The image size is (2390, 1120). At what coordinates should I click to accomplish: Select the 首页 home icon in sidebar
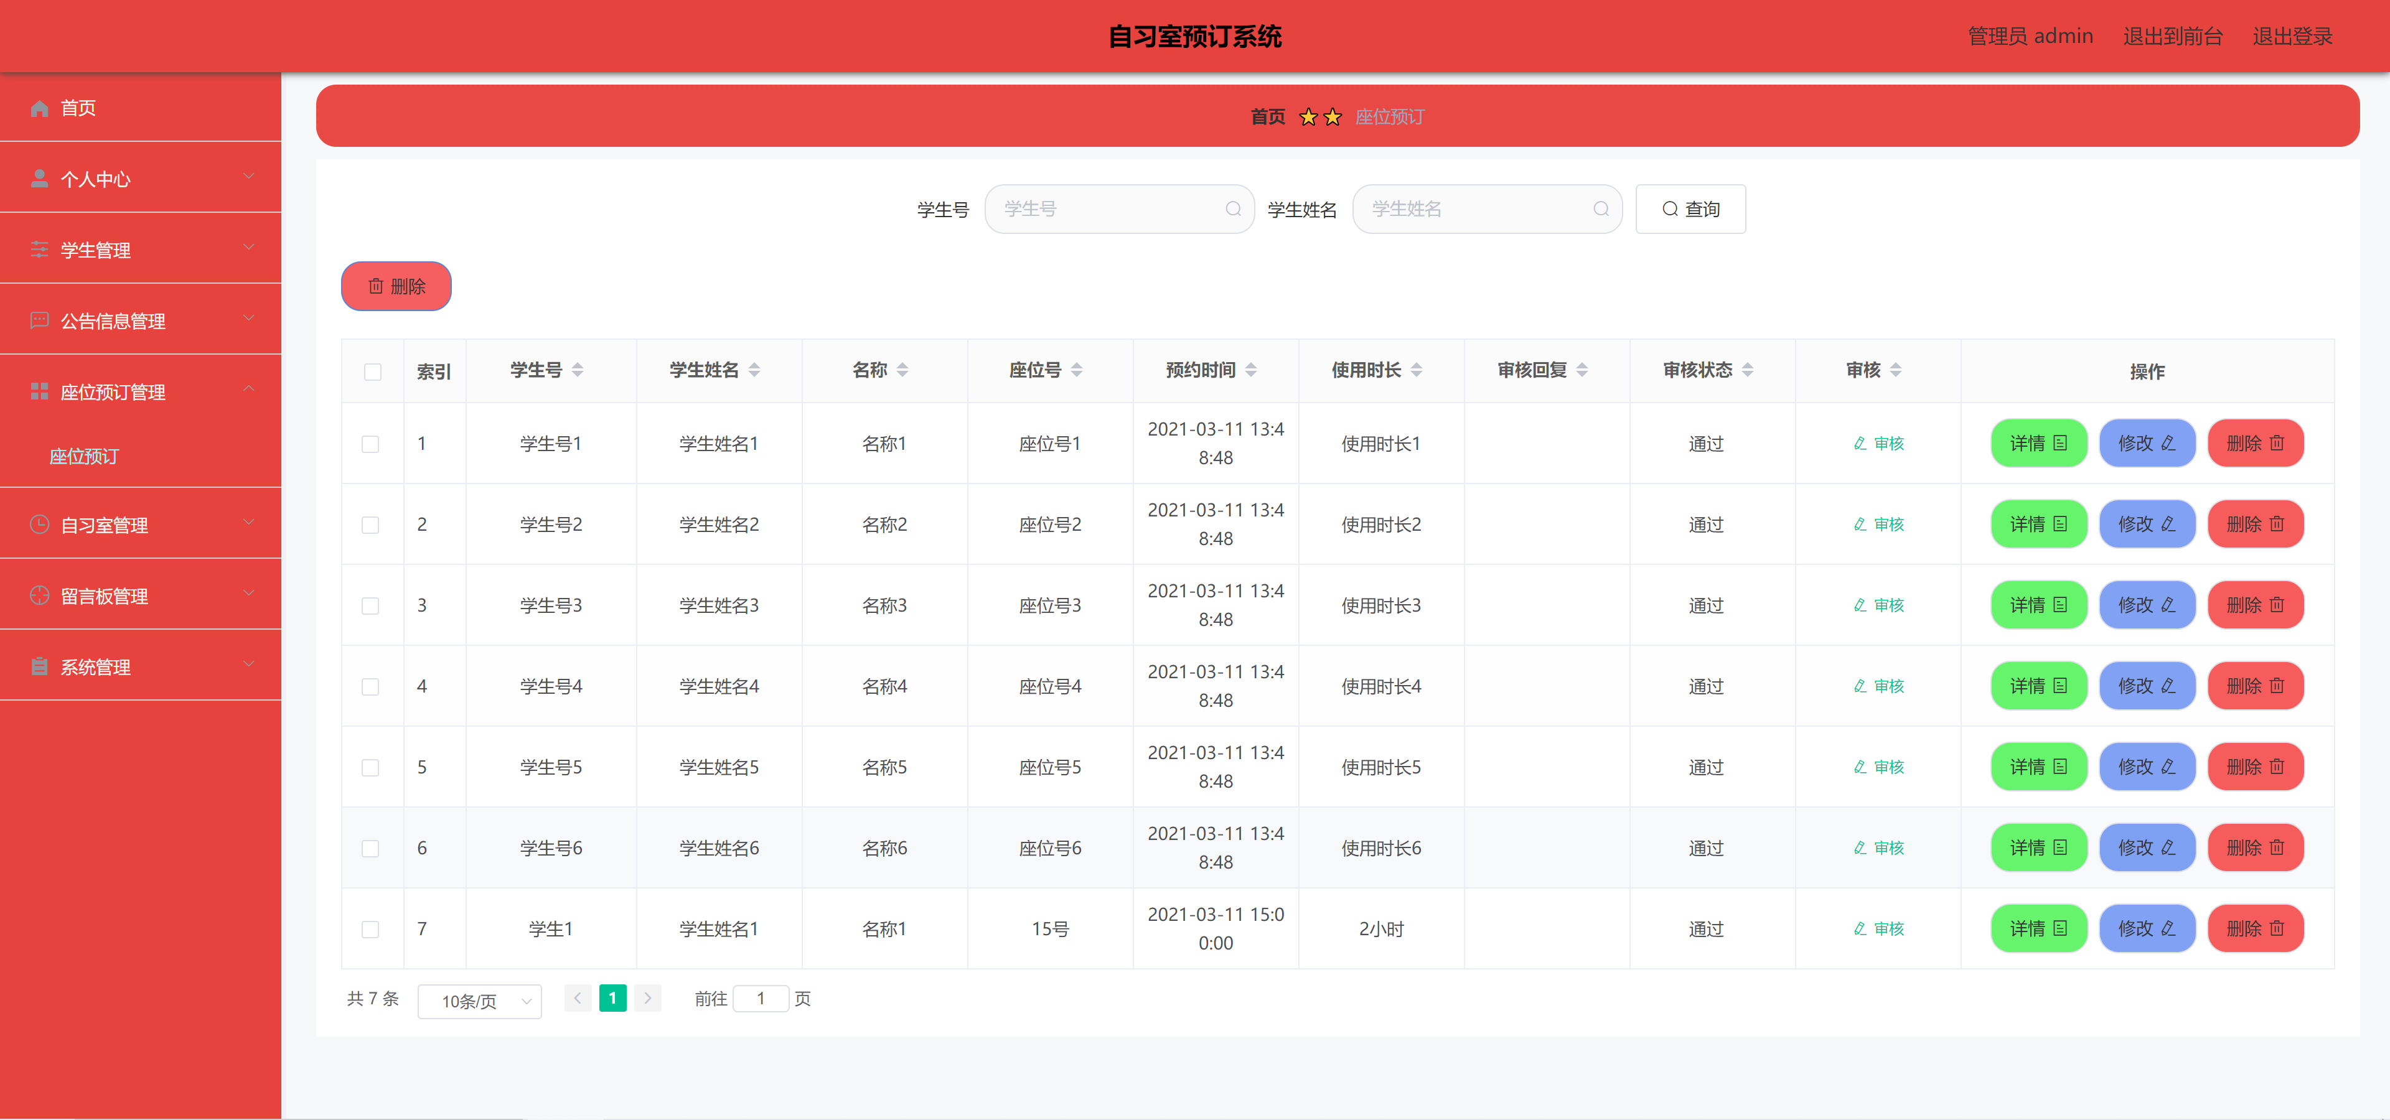(x=40, y=108)
